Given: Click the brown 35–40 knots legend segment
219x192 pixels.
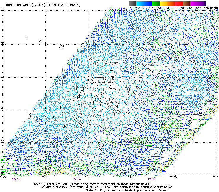Looking at the screenshot, I should [x=186, y=4].
